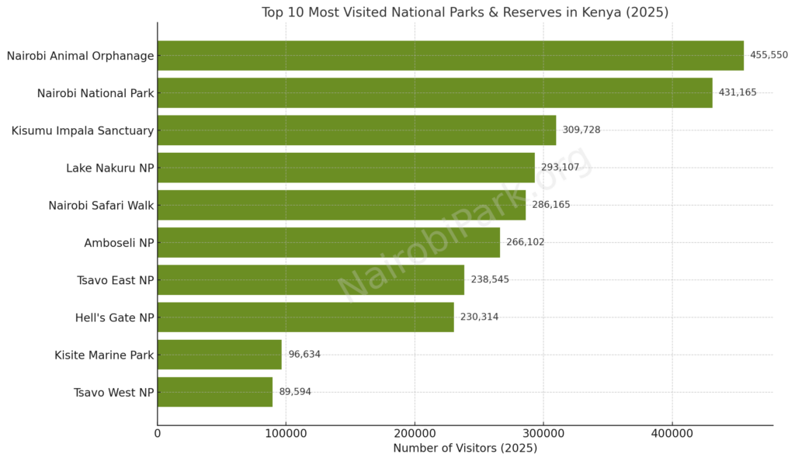This screenshot has height=461, width=795.
Task: Click the Tsavo West NP label
Action: 113,393
